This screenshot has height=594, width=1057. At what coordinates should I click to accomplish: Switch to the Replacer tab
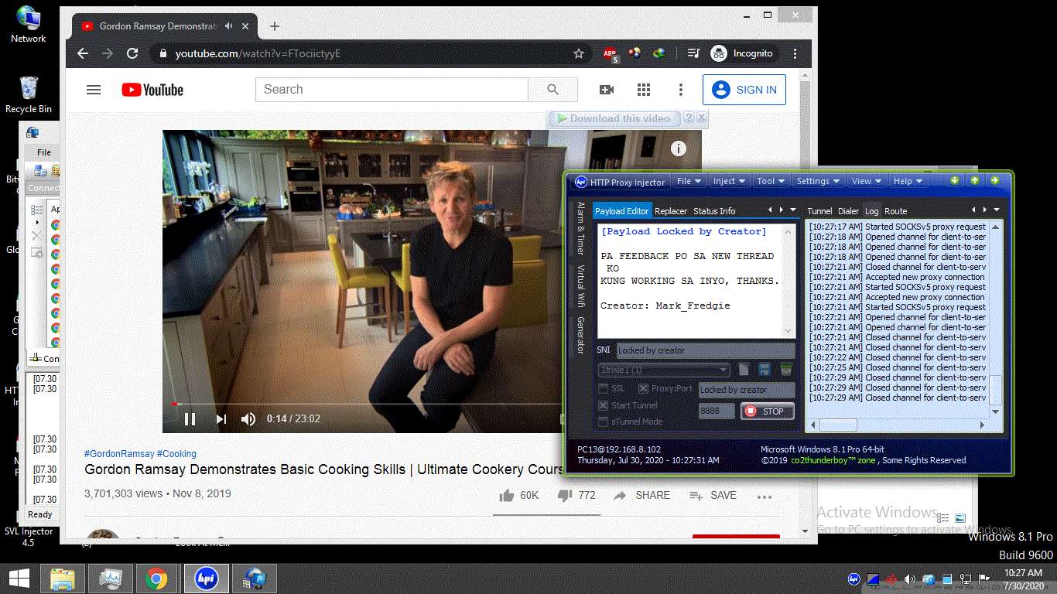pos(671,211)
